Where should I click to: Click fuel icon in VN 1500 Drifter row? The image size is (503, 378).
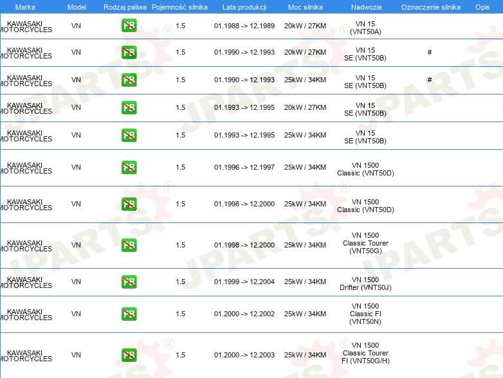click(129, 282)
